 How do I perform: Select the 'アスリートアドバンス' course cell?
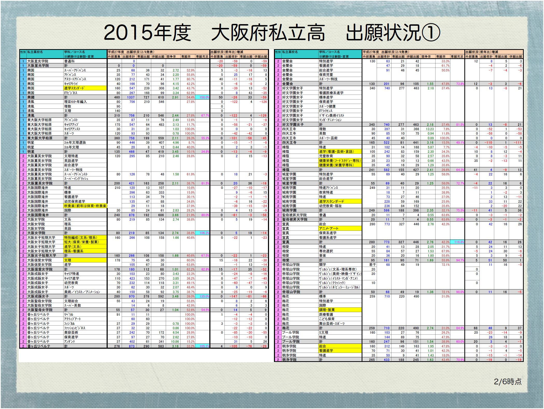tap(85, 79)
